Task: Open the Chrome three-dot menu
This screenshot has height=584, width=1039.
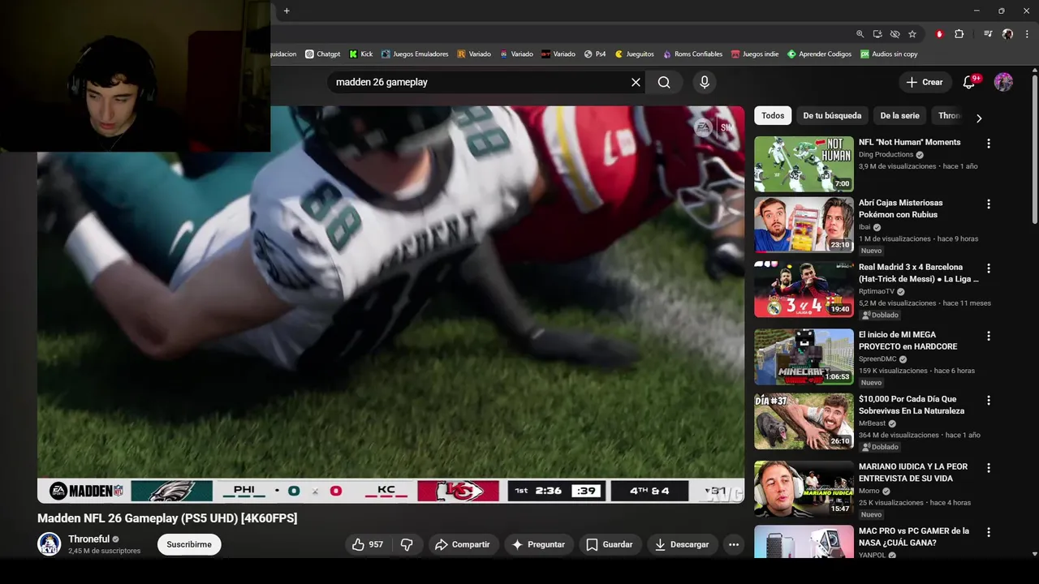Action: pyautogui.click(x=1026, y=34)
